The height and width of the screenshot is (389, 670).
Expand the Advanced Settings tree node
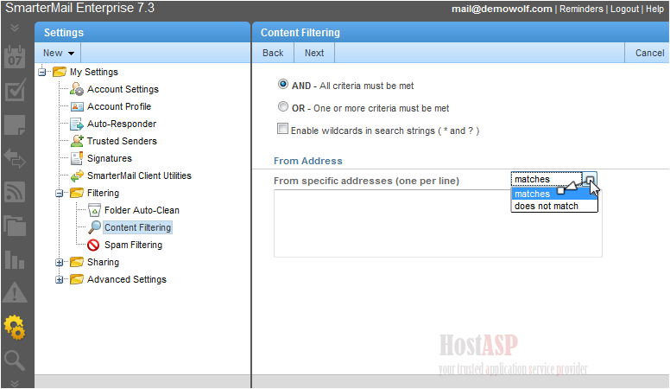(59, 279)
